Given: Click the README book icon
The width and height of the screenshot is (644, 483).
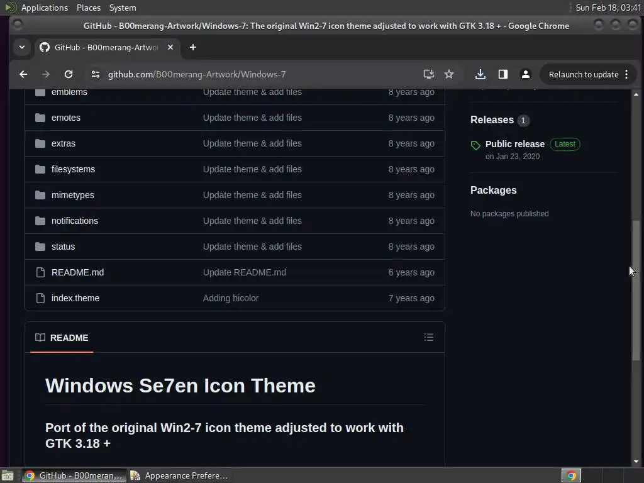Looking at the screenshot, I should pos(40,338).
